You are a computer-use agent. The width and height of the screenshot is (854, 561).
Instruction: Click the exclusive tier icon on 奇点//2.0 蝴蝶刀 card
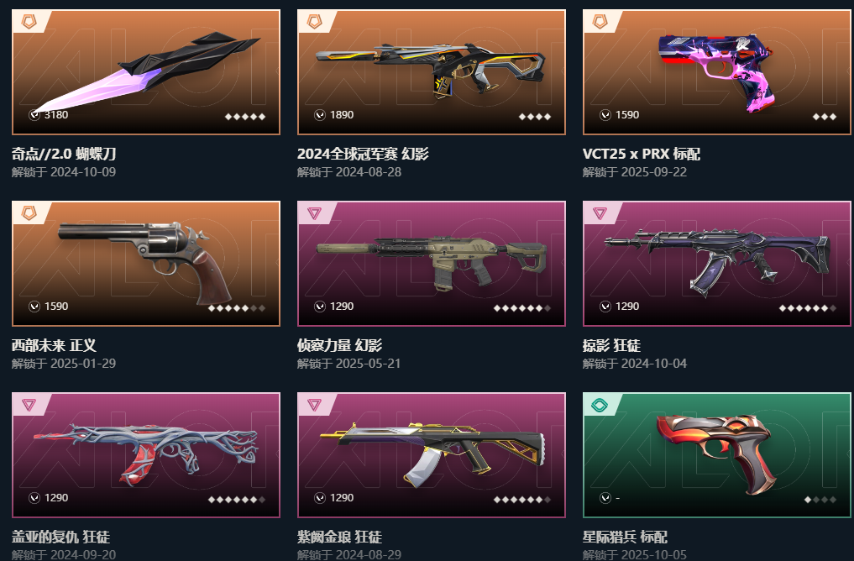pos(29,22)
